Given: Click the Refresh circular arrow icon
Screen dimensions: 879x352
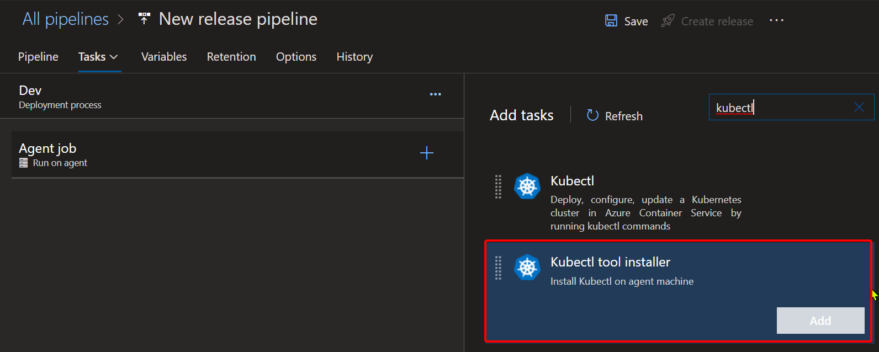Looking at the screenshot, I should [x=592, y=115].
